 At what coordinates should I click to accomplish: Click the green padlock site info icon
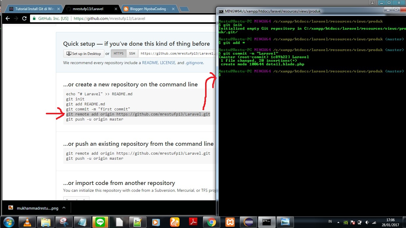point(34,18)
